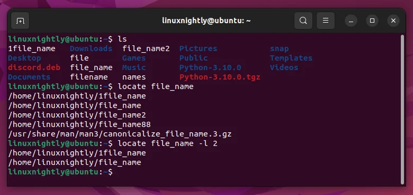
Task: Click the Desktop directory name
Action: [x=24, y=58]
